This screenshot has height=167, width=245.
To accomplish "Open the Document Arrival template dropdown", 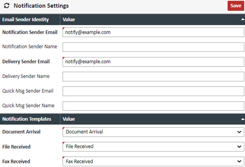I will (153, 132).
